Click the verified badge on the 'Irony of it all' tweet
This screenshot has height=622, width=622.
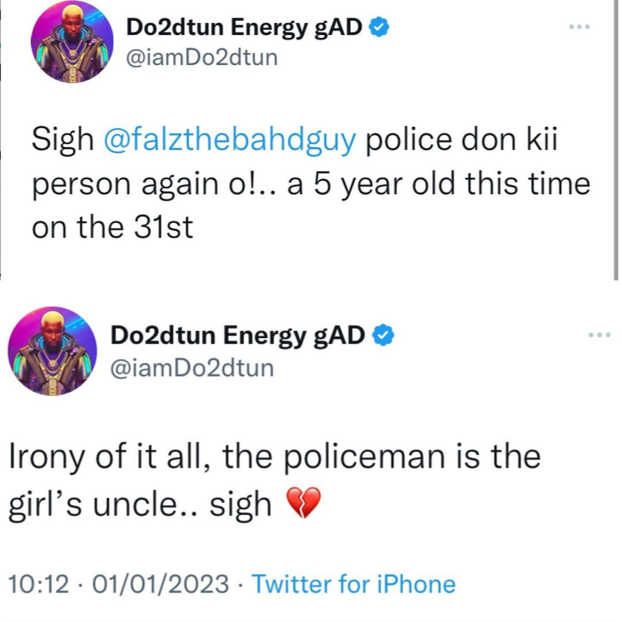[x=384, y=335]
